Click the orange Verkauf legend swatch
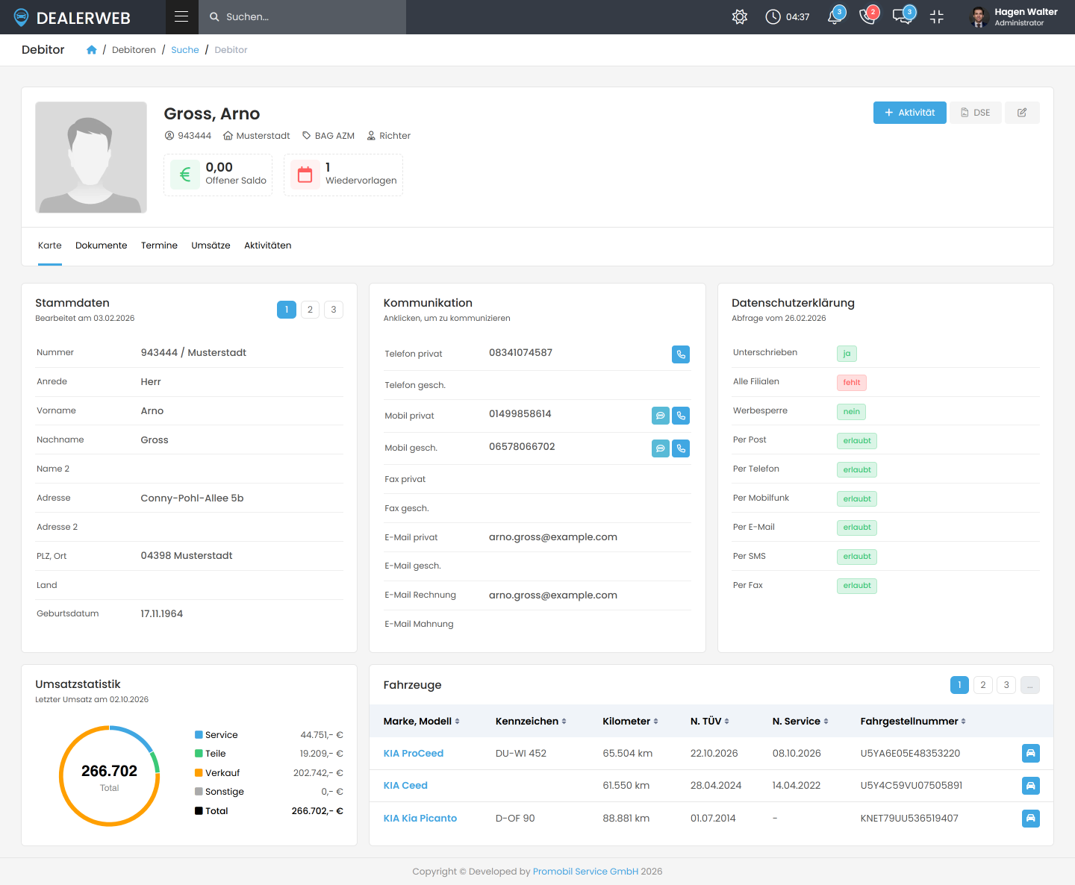 click(199, 773)
